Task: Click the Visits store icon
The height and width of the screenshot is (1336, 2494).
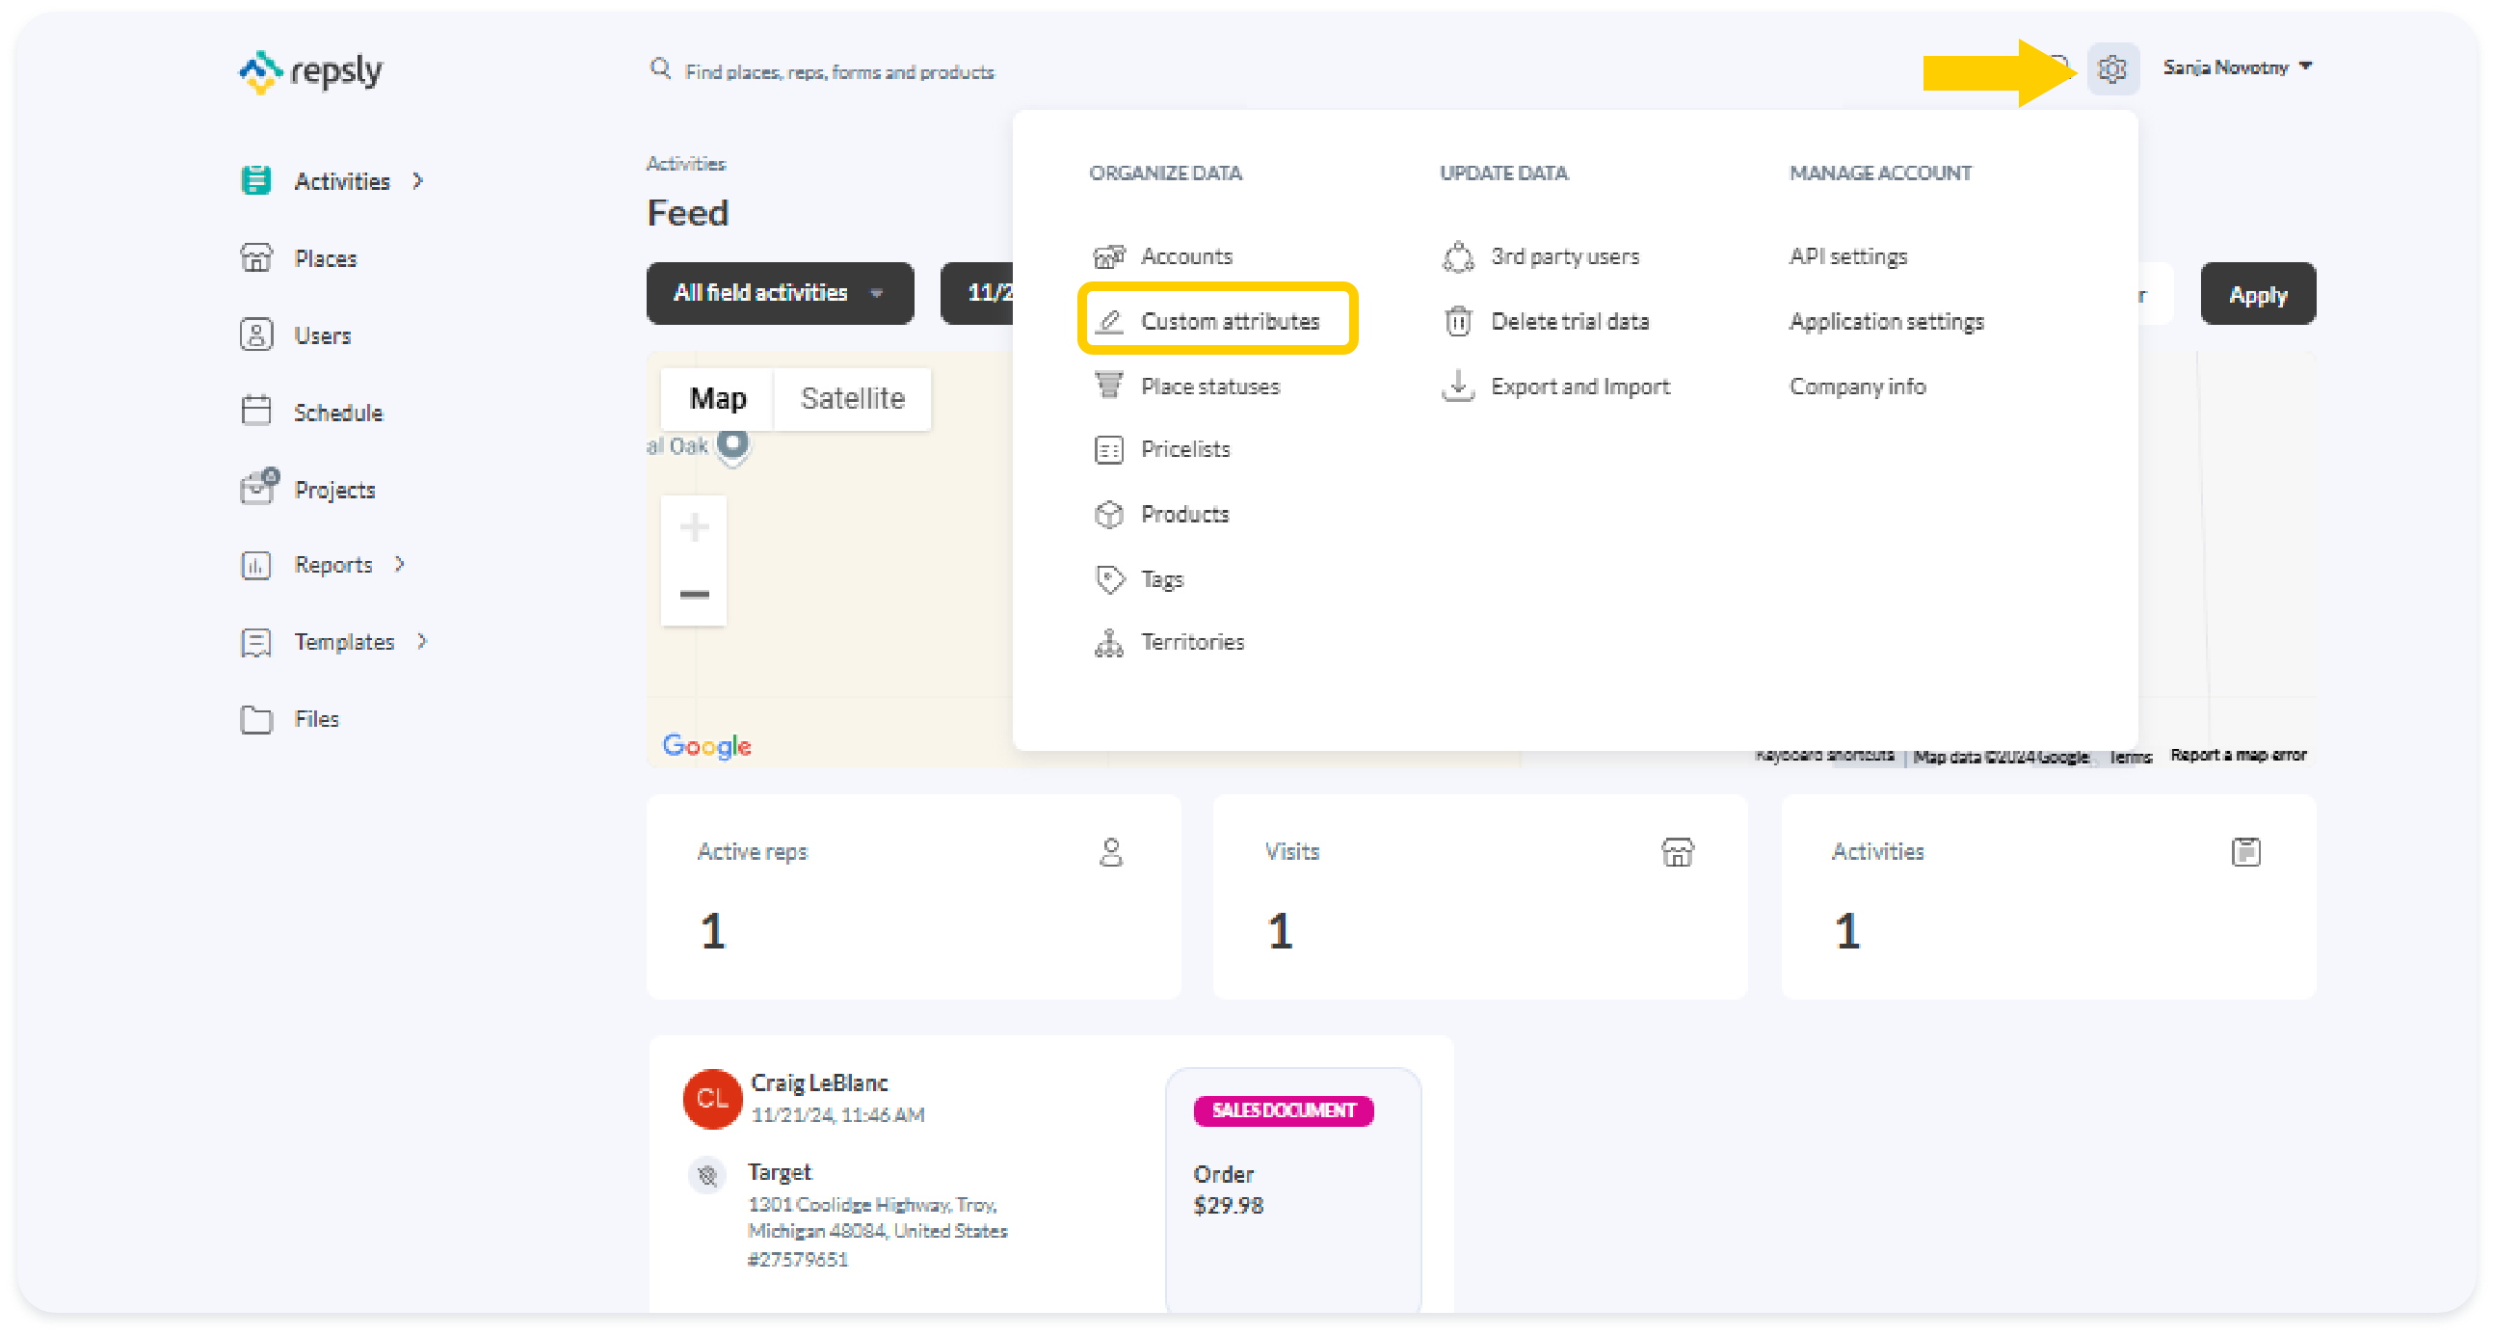Action: click(x=1677, y=852)
